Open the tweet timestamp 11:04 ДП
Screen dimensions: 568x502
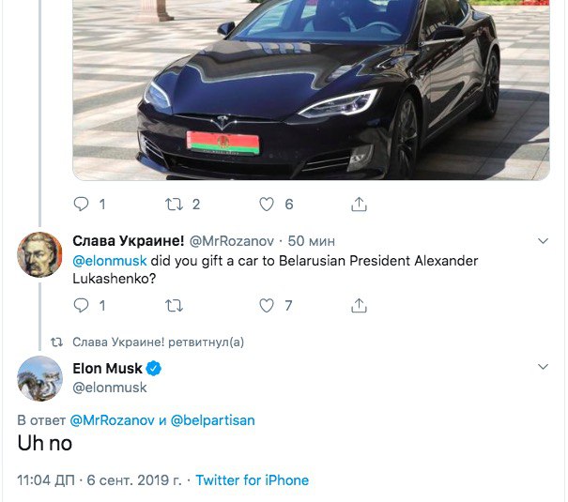point(47,479)
